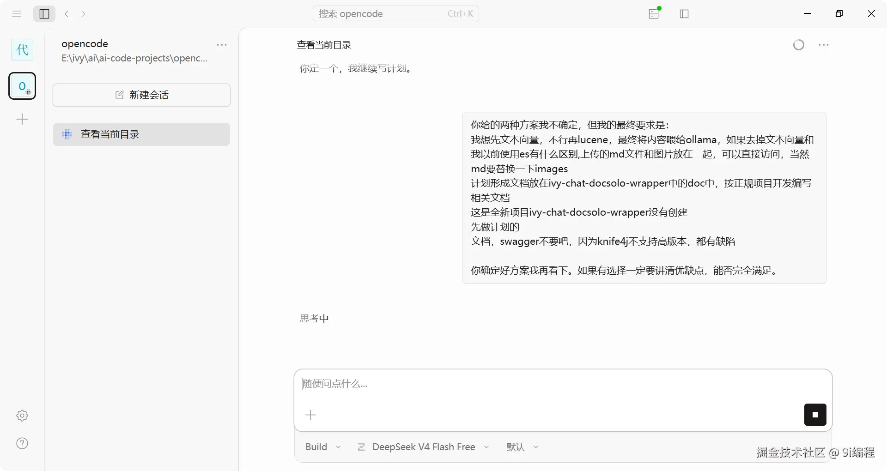Toggle the left sidebar panel
The width and height of the screenshot is (887, 471).
tap(44, 14)
